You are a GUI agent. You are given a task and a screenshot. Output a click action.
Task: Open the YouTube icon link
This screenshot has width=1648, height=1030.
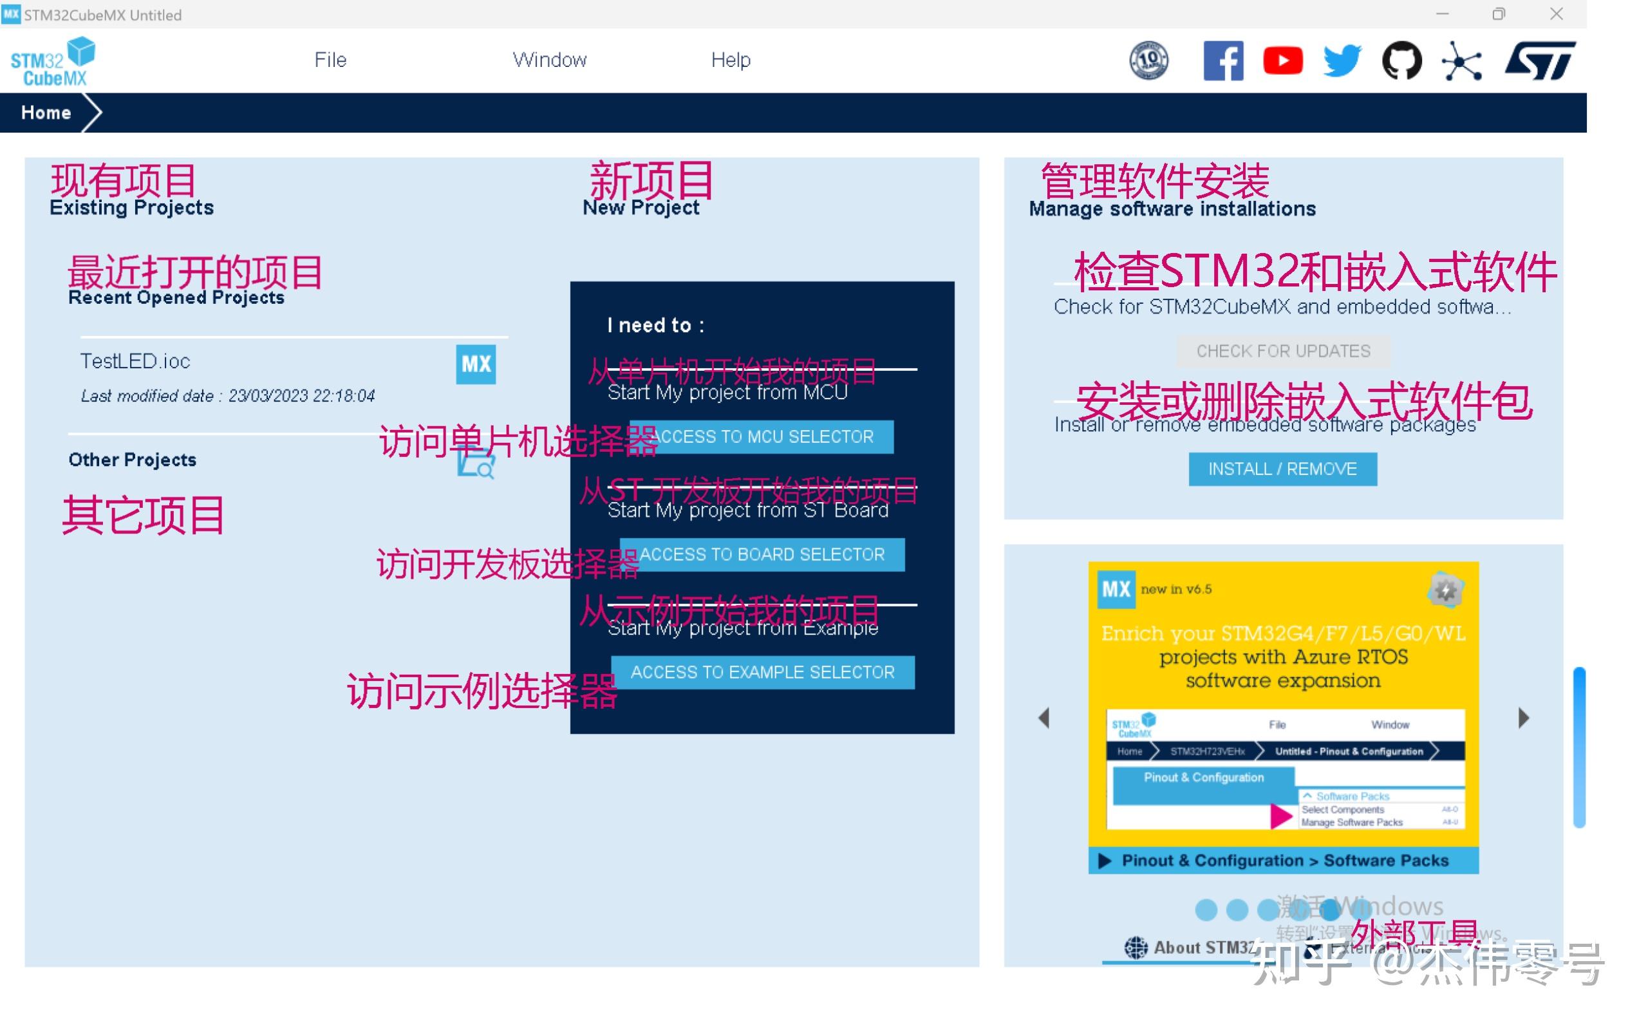click(x=1282, y=61)
